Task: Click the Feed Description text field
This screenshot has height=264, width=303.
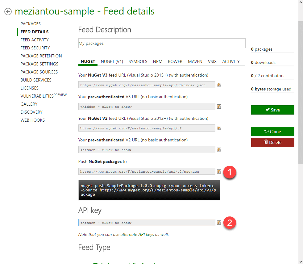Action: (x=162, y=43)
